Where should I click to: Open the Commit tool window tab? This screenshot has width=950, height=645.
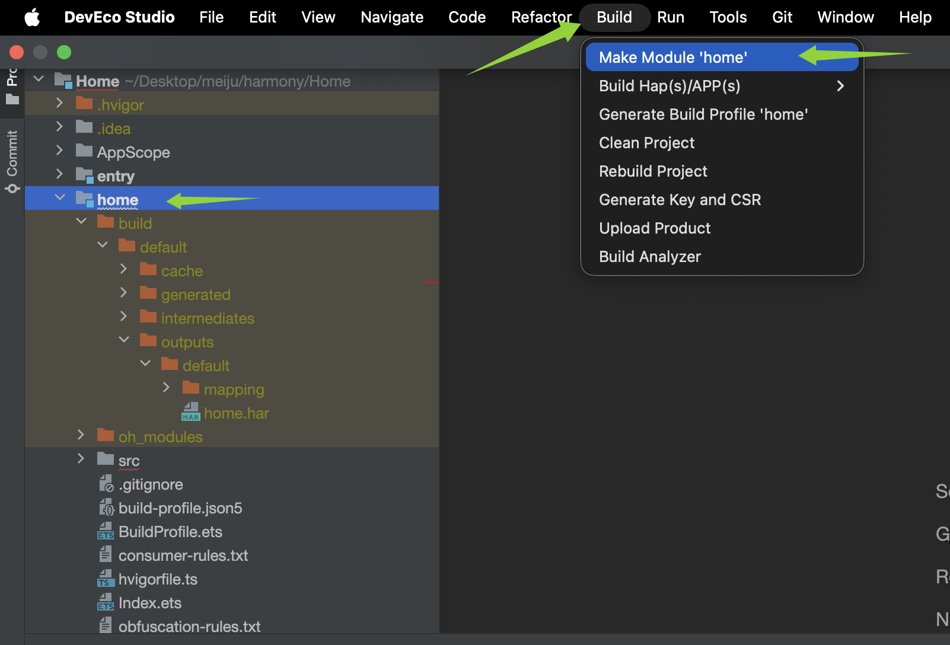(12, 160)
